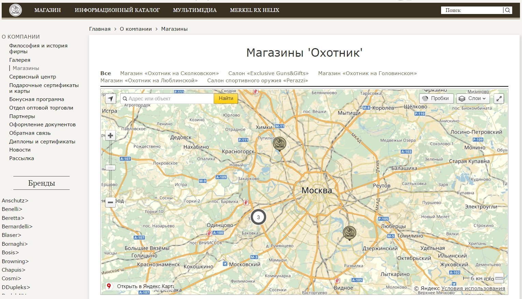Click the red Yandex Maps pin icon
The image size is (522, 299).
click(109, 286)
